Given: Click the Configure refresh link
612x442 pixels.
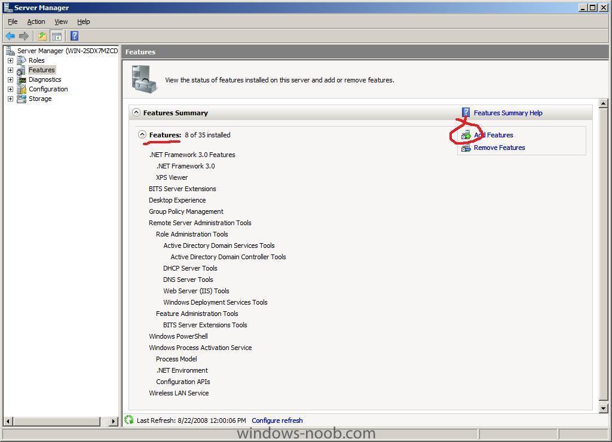Looking at the screenshot, I should [277, 420].
